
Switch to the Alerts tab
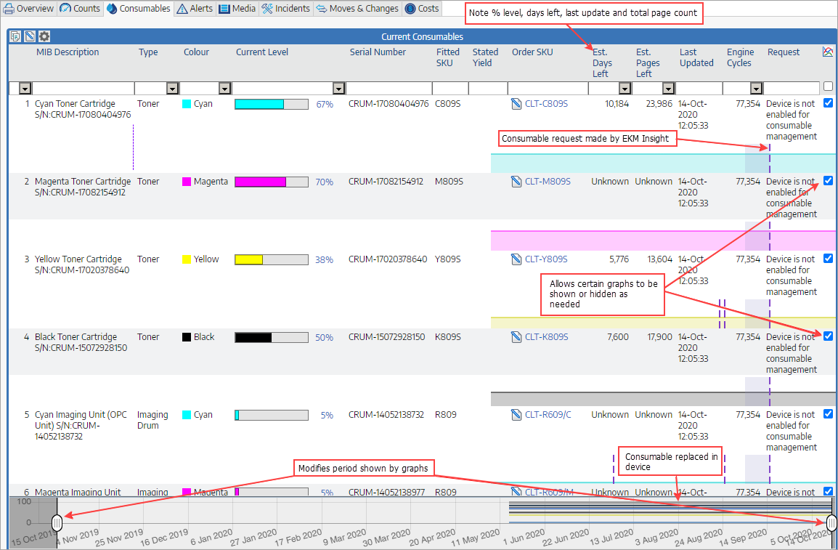point(195,9)
